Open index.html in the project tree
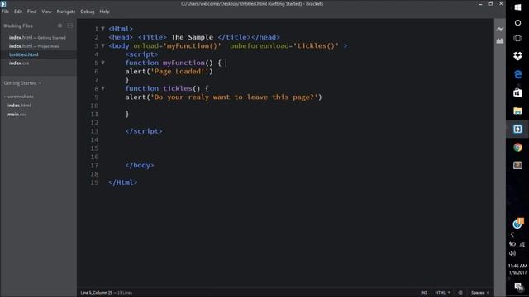The image size is (529, 297). 19,106
